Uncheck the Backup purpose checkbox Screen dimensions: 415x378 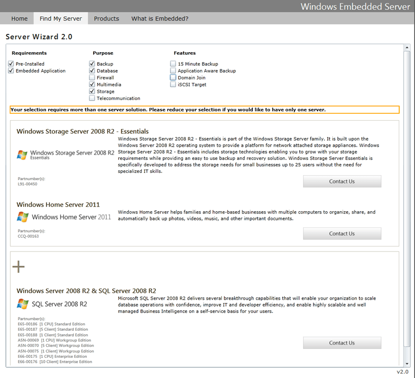(x=92, y=63)
